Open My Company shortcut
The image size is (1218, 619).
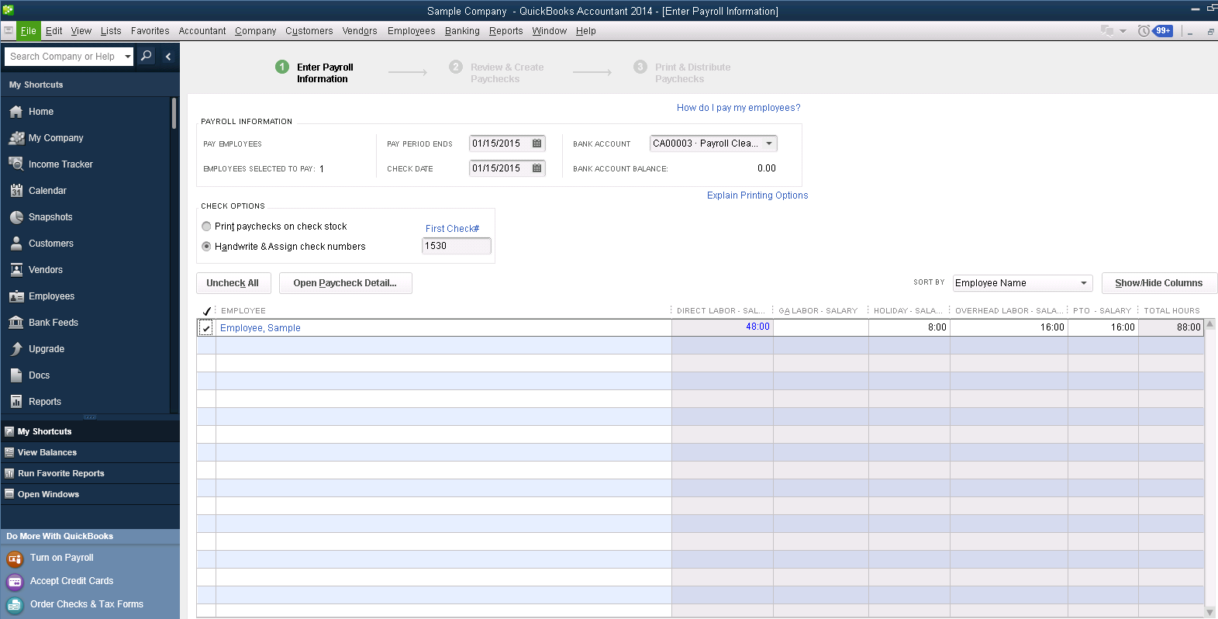55,138
